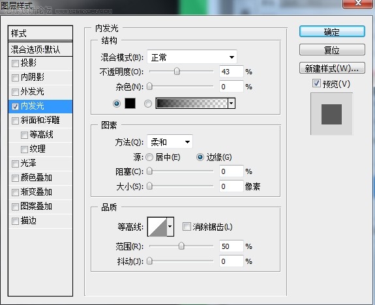Select the solid color radio button
The width and height of the screenshot is (375, 305).
117,104
